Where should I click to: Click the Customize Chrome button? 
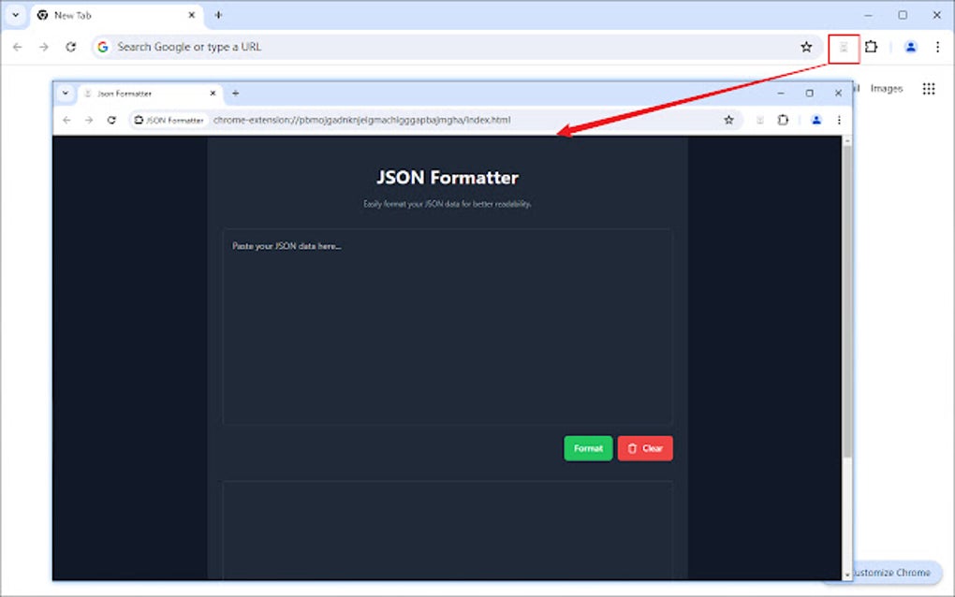[890, 573]
